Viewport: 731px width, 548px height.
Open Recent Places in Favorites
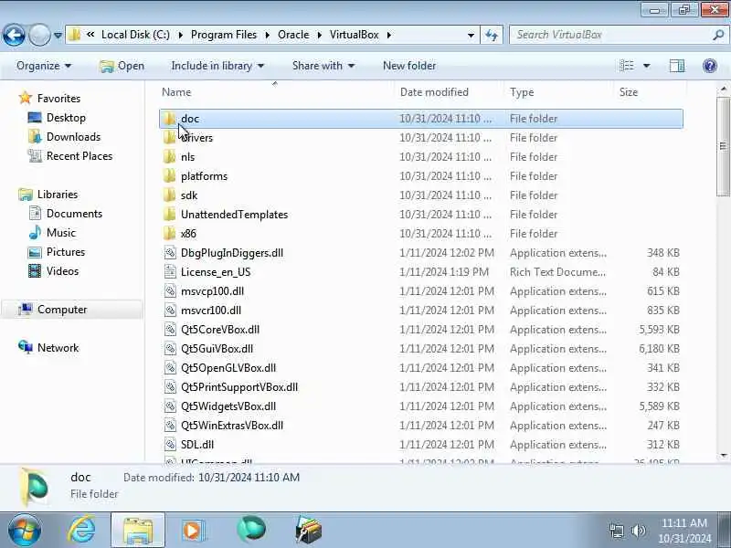tap(79, 155)
